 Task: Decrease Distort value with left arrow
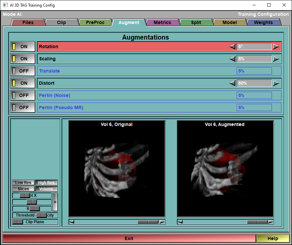click(232, 83)
